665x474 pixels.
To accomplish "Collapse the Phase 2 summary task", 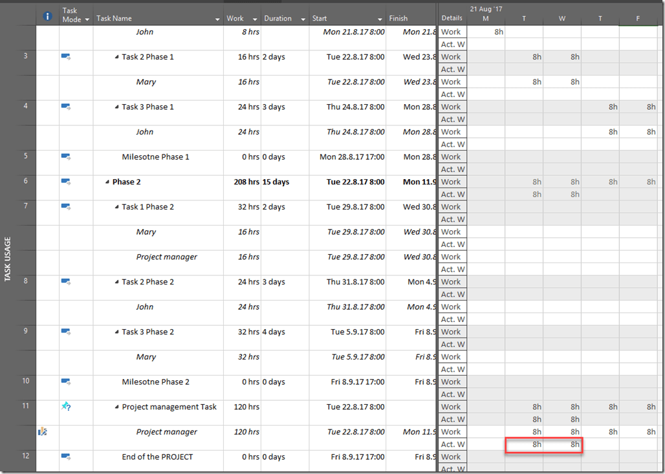I will coord(107,182).
